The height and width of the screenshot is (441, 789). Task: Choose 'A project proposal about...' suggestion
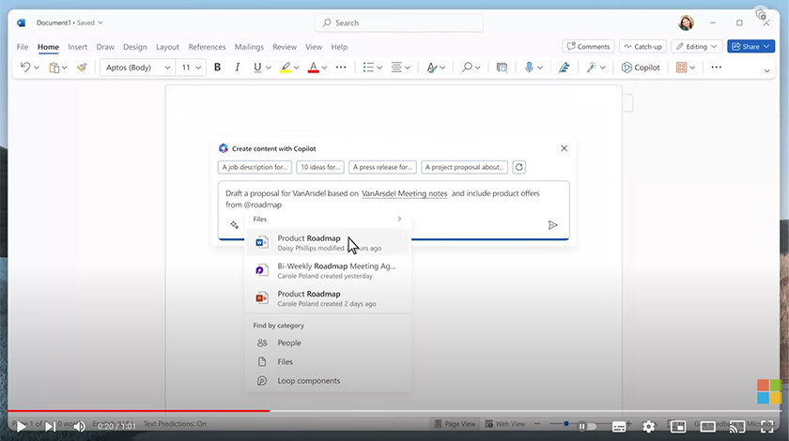(464, 167)
